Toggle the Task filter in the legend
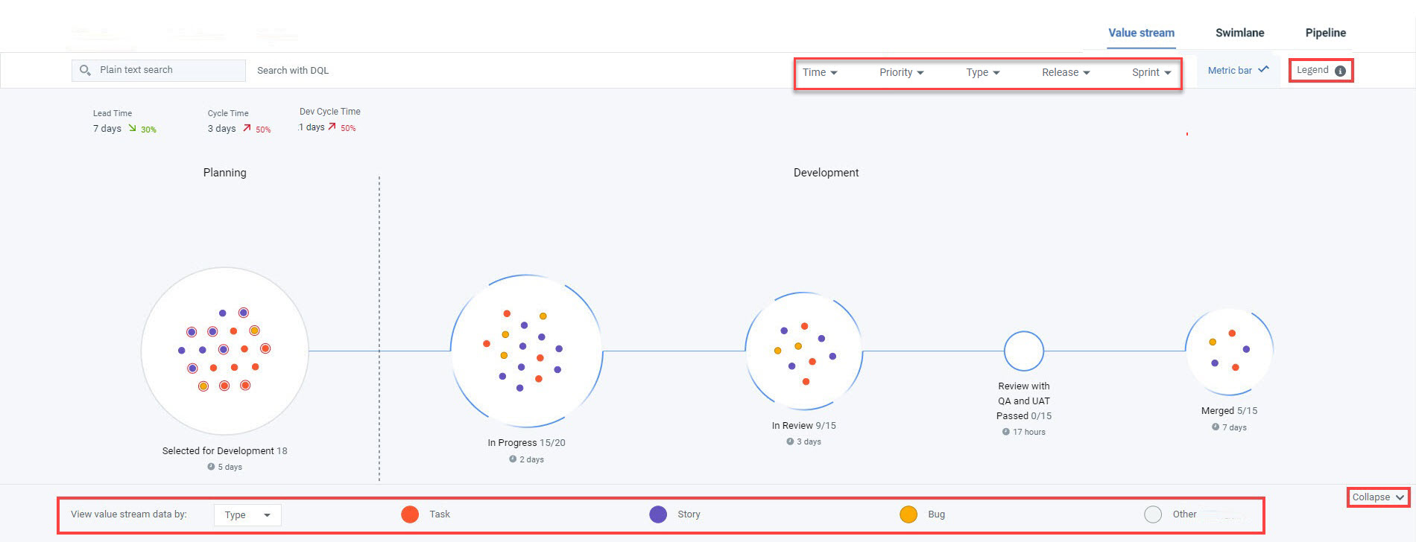 (x=410, y=514)
